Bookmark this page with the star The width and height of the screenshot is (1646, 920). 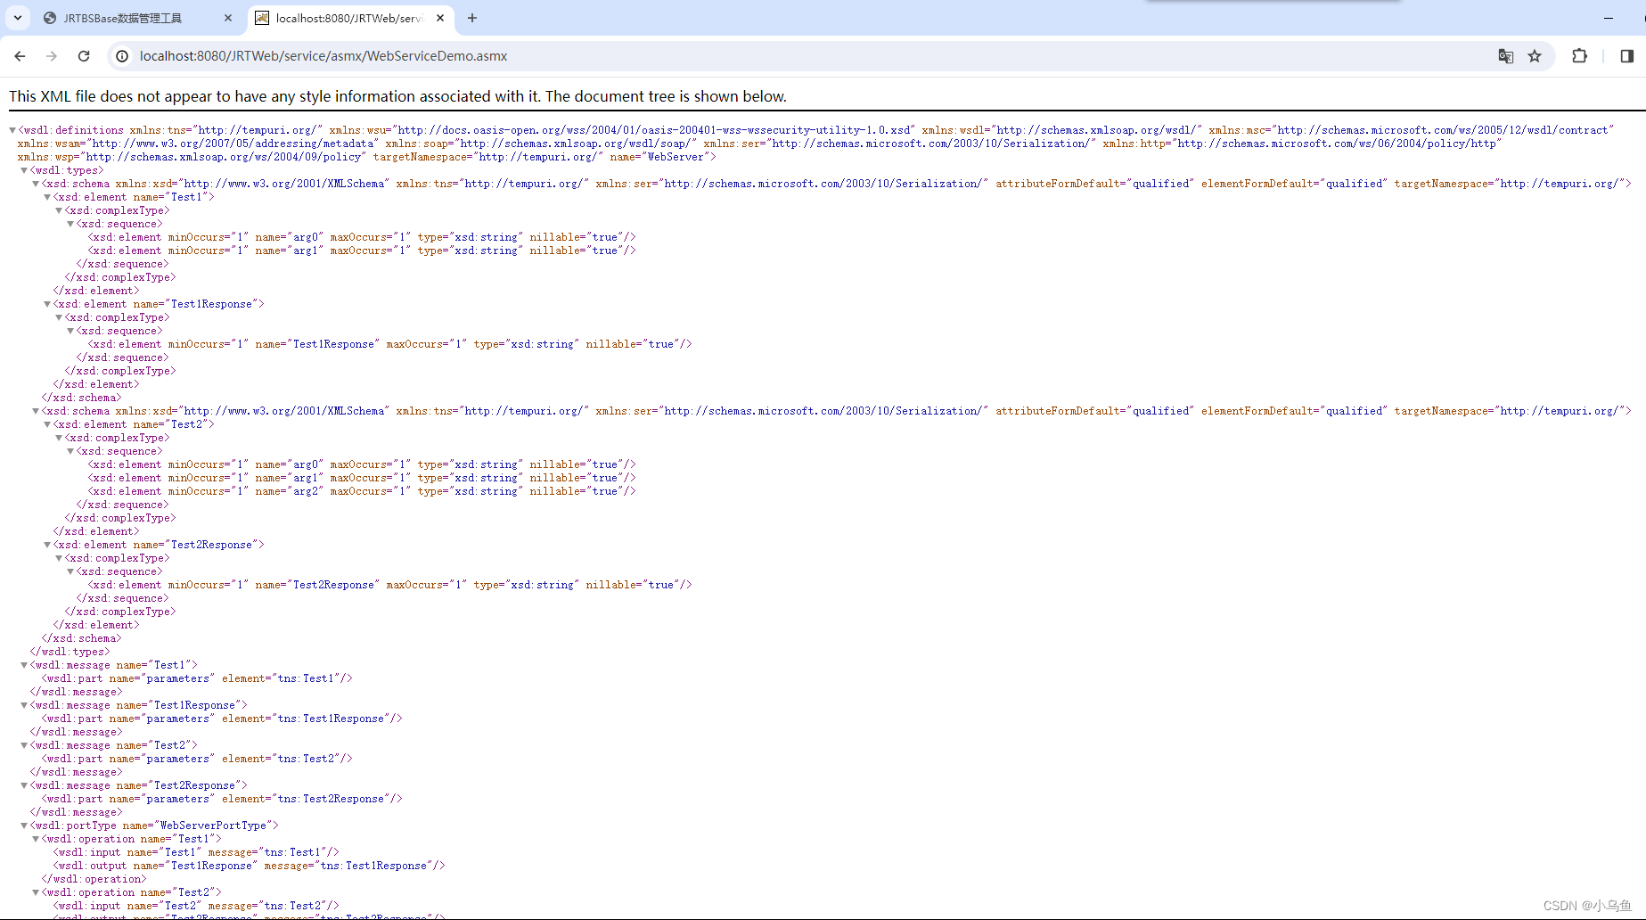tap(1535, 56)
